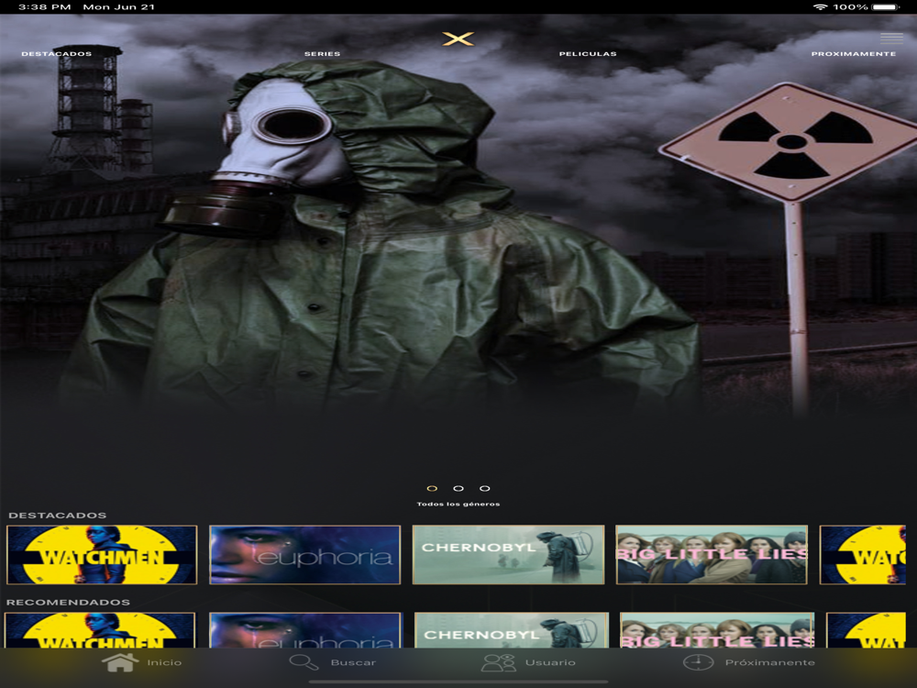Click the RECOMENDADOS section heading
This screenshot has width=917, height=688.
(68, 602)
